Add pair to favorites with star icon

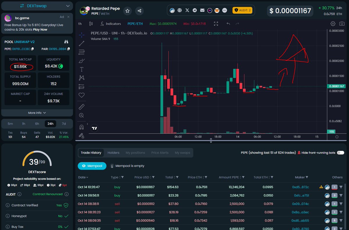click(127, 11)
